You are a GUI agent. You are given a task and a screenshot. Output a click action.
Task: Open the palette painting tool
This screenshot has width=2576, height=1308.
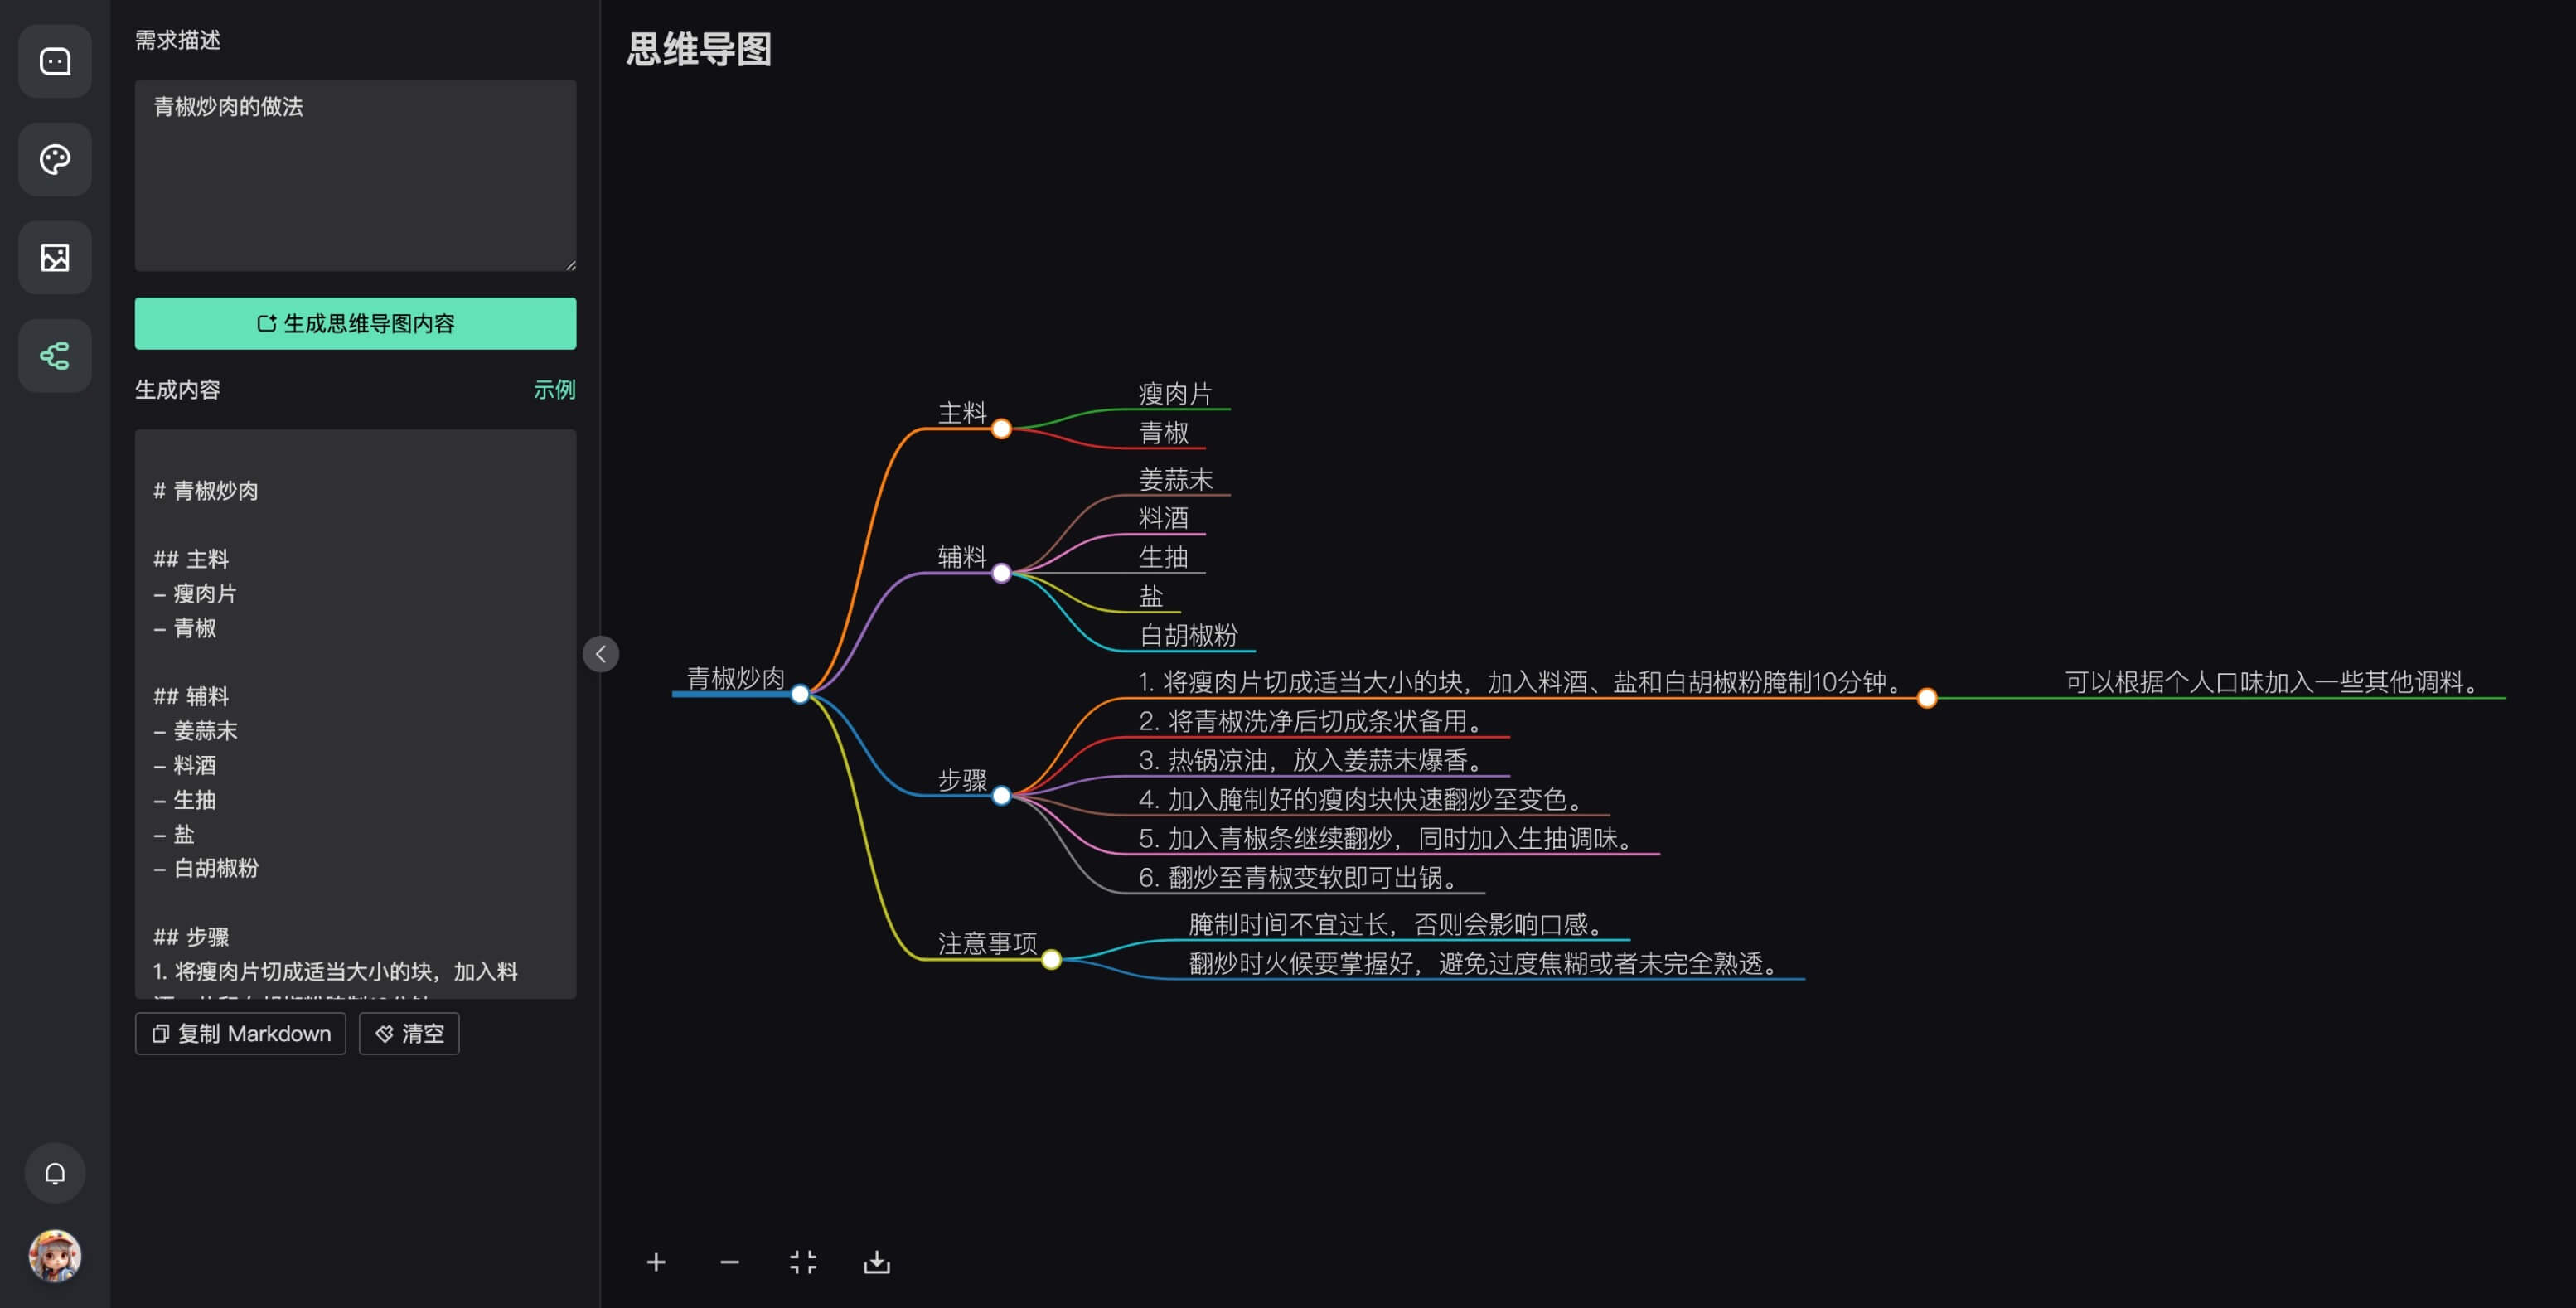click(55, 160)
